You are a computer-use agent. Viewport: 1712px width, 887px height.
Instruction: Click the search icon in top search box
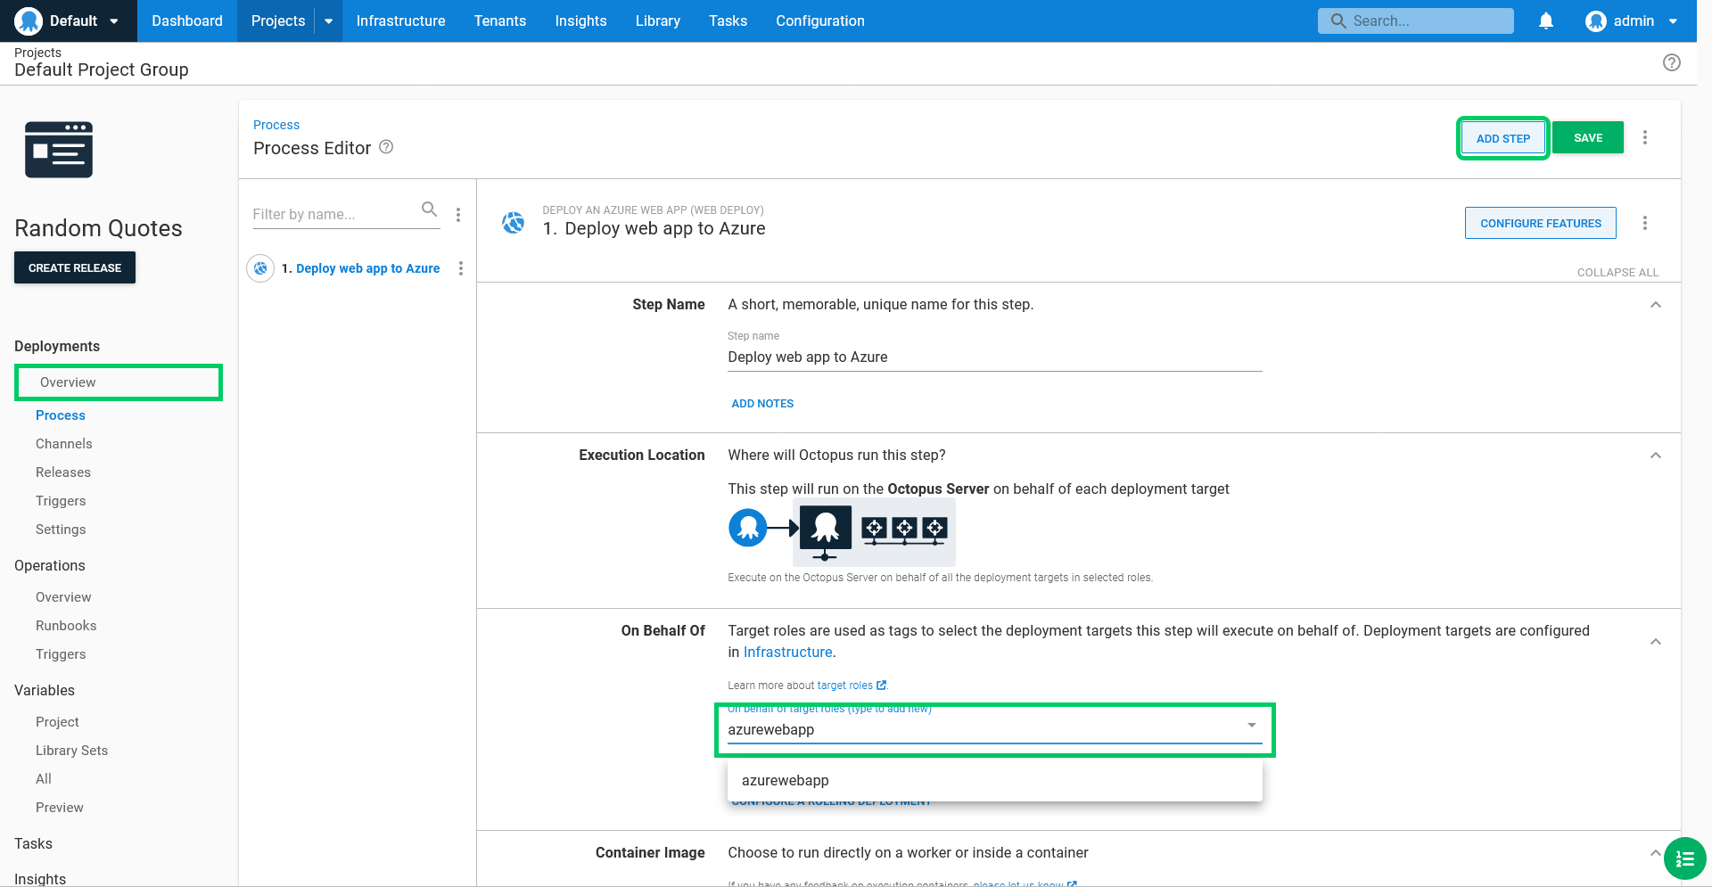[x=1338, y=21]
